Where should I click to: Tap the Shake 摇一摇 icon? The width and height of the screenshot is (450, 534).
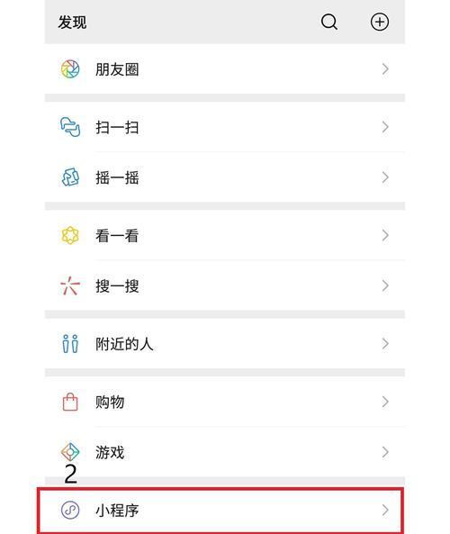70,177
